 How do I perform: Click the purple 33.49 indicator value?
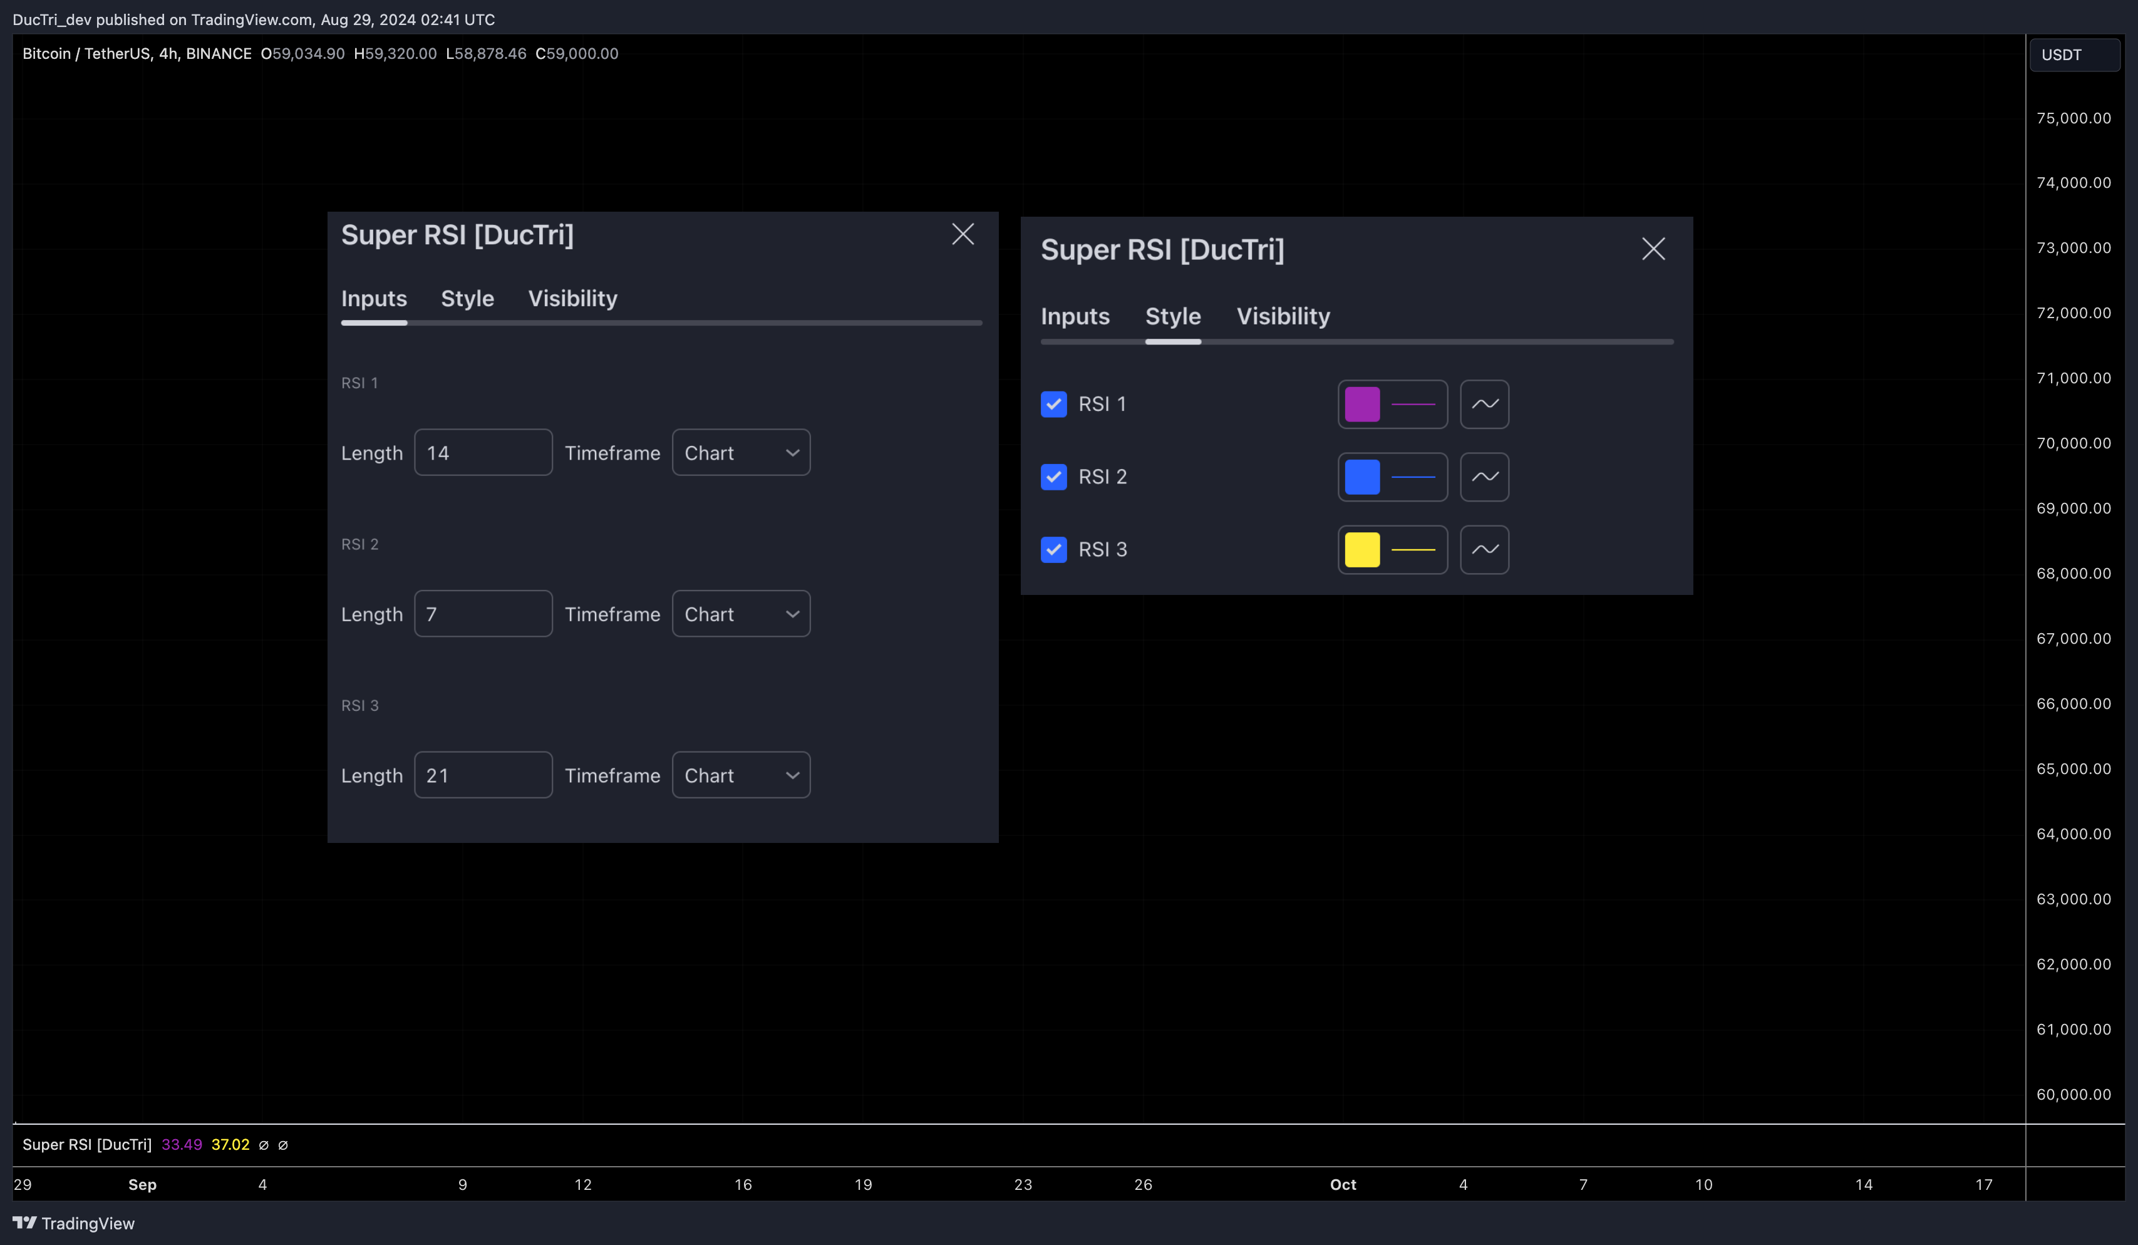coord(182,1144)
